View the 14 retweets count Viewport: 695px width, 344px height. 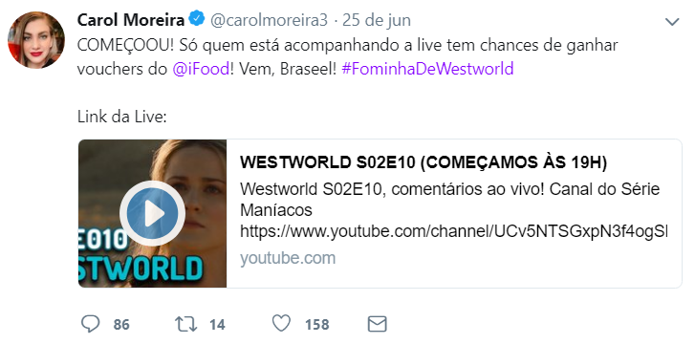(217, 325)
